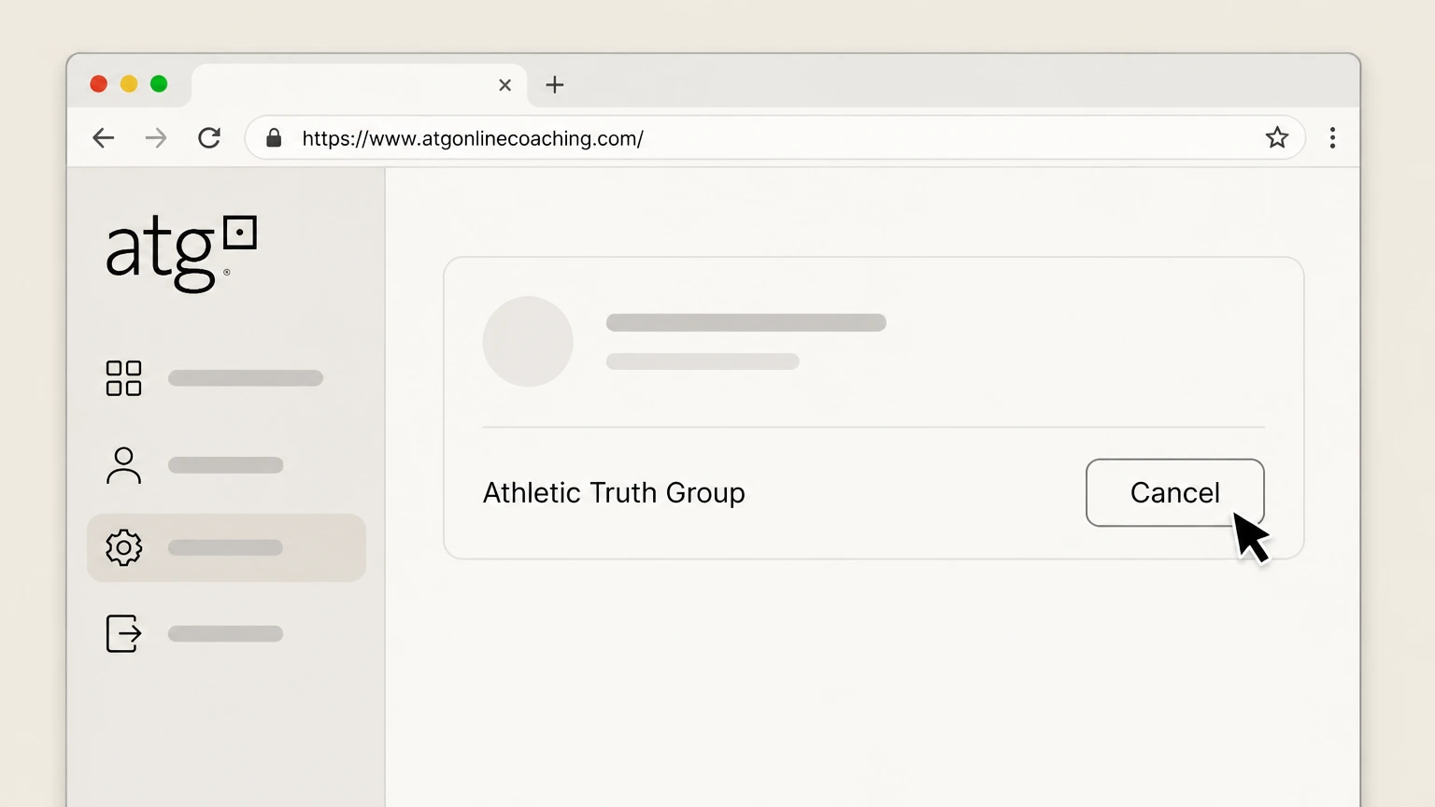The width and height of the screenshot is (1435, 807).
Task: Click the URL address bar
Action: click(774, 138)
